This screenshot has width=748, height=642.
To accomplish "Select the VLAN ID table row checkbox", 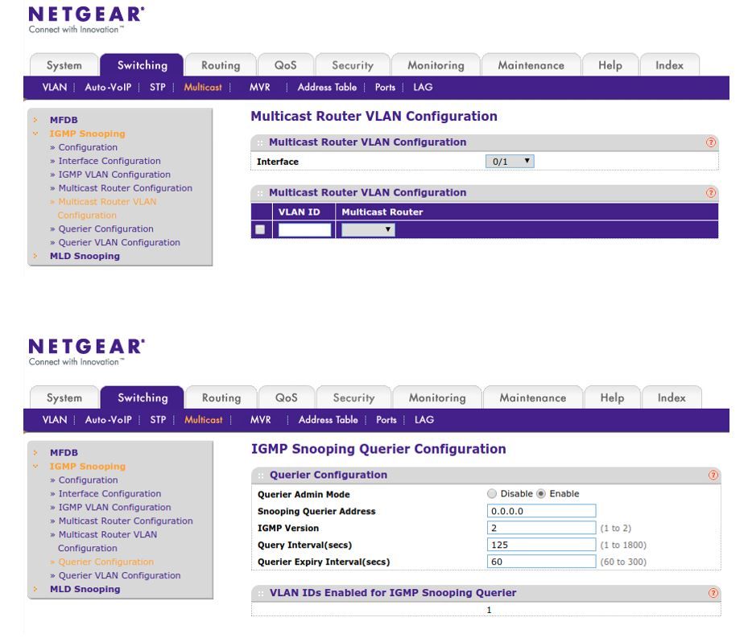I will coord(259,230).
